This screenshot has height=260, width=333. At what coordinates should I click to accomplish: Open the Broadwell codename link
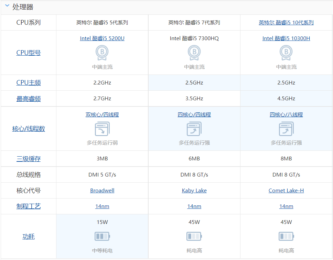[102, 190]
